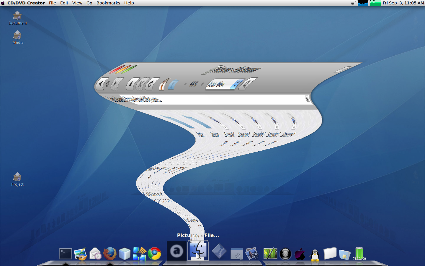Open the Bookmarks menu
This screenshot has height=266, width=425.
click(x=108, y=3)
